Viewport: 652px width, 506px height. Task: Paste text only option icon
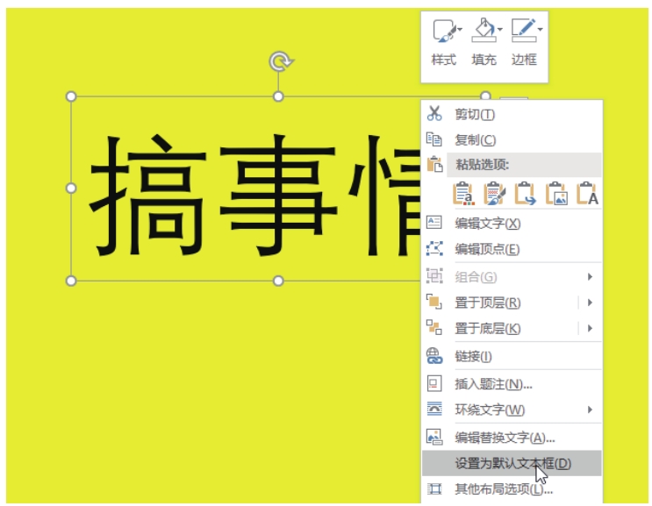587,194
